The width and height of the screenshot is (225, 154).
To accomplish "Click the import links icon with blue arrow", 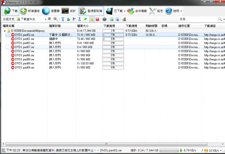I will pyautogui.click(x=117, y=19).
